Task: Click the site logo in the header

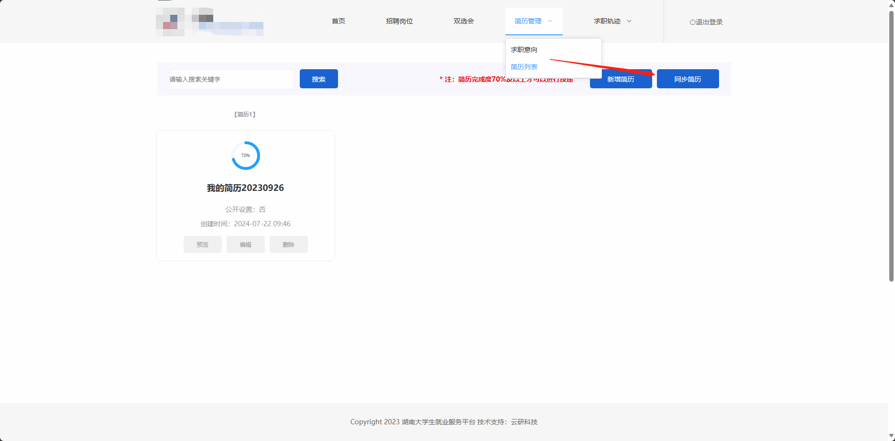Action: pos(209,22)
